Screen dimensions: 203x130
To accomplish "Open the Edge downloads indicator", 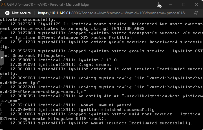I will (159, 5).
